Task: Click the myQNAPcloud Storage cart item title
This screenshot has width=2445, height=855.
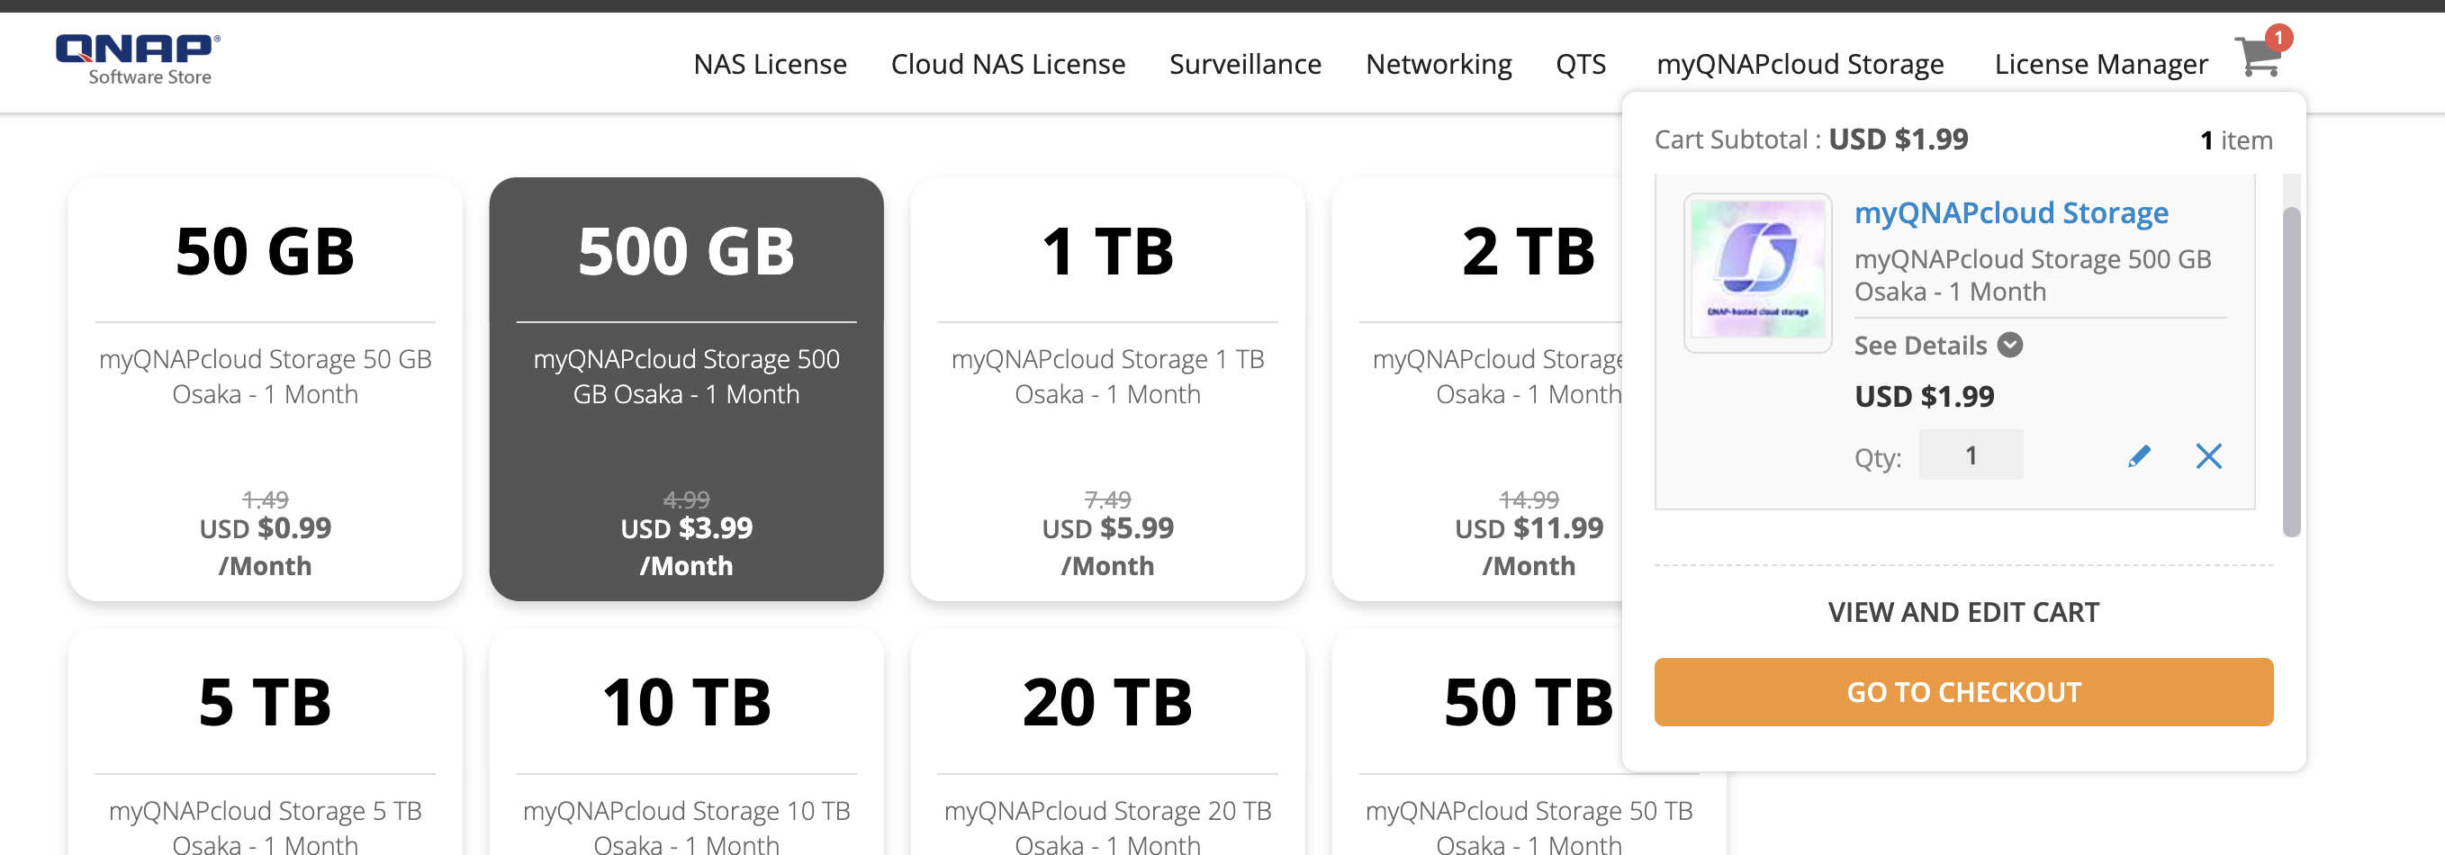Action: click(x=2010, y=212)
